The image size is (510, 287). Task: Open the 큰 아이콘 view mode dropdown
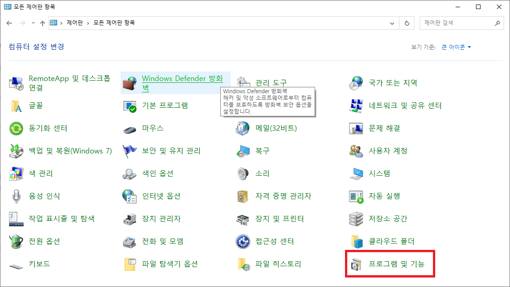[457, 47]
